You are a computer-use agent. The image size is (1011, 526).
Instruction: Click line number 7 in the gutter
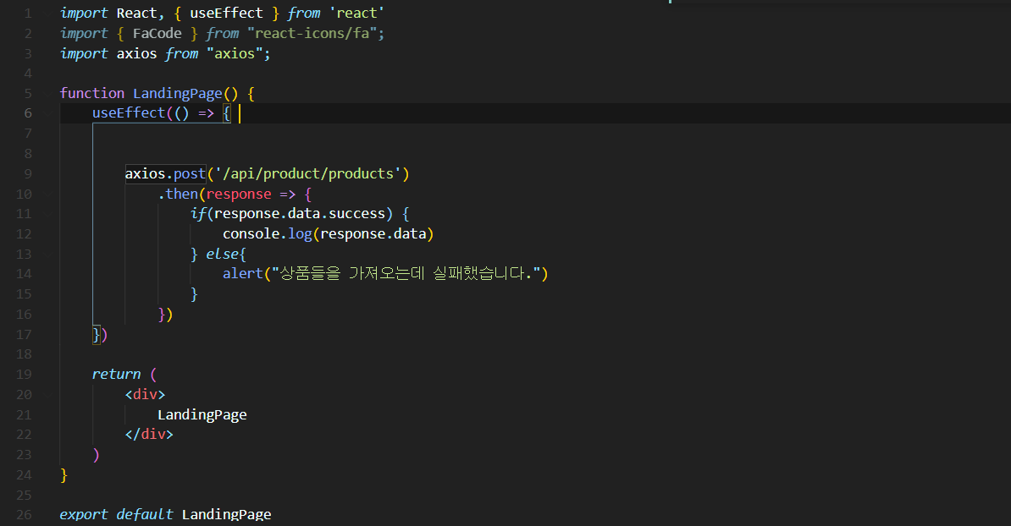28,134
